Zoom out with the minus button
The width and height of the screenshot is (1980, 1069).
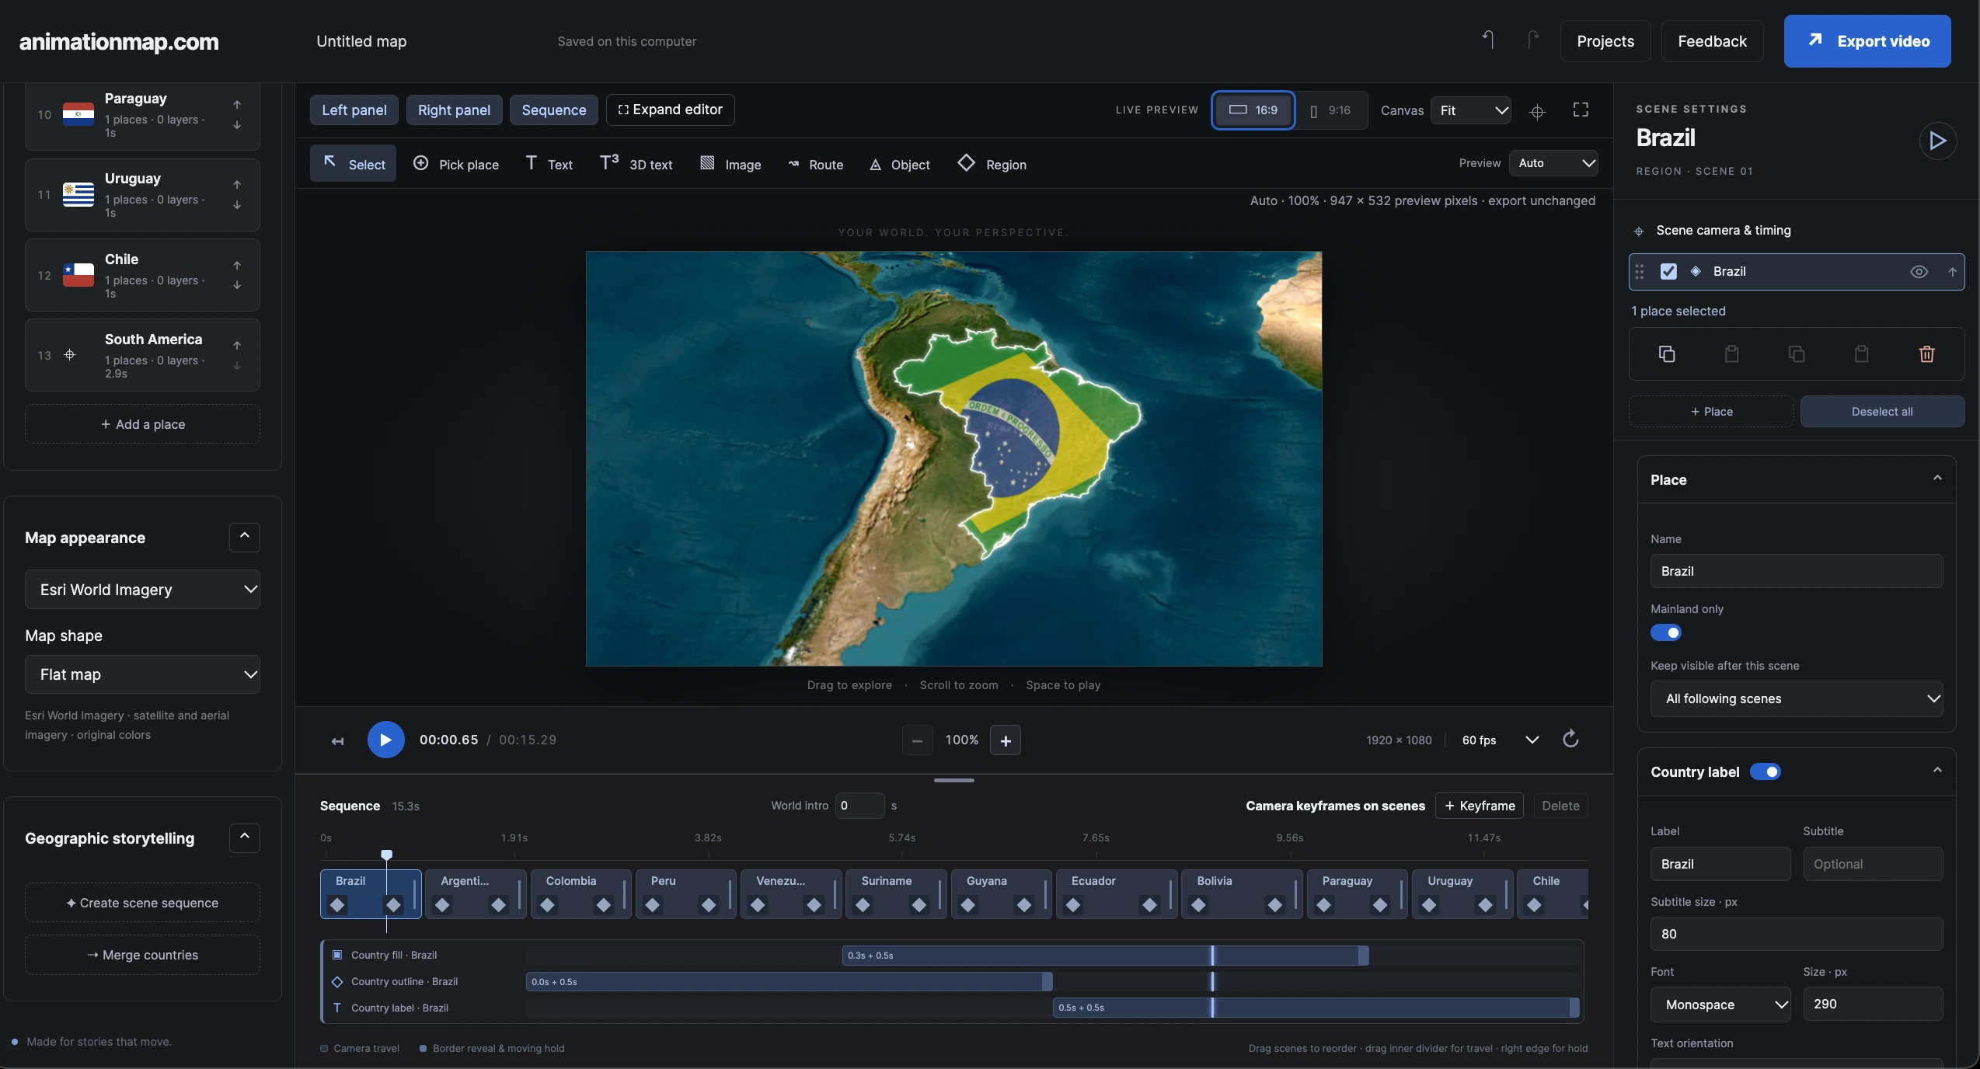[x=917, y=740]
